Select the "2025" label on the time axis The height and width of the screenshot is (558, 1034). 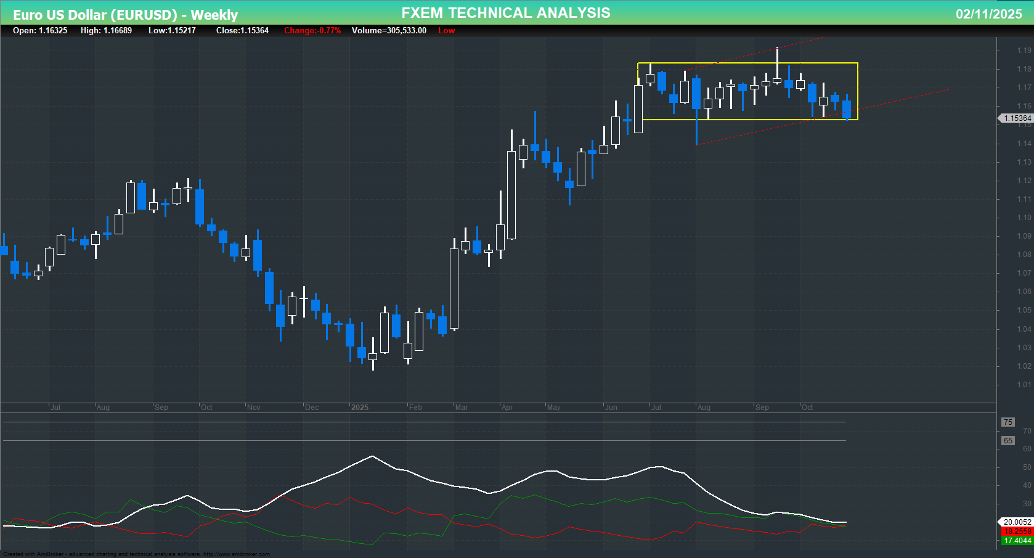pos(360,408)
